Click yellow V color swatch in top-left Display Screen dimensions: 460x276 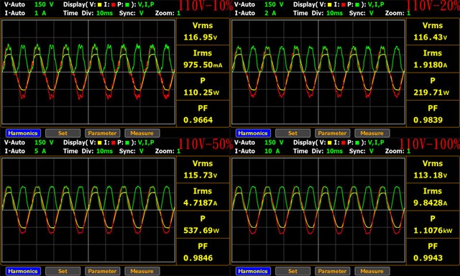pyautogui.click(x=100, y=5)
